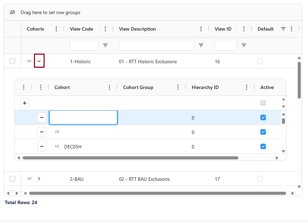Click the drag handle on the 1-Historic row
The image size is (308, 223).
tap(29, 61)
